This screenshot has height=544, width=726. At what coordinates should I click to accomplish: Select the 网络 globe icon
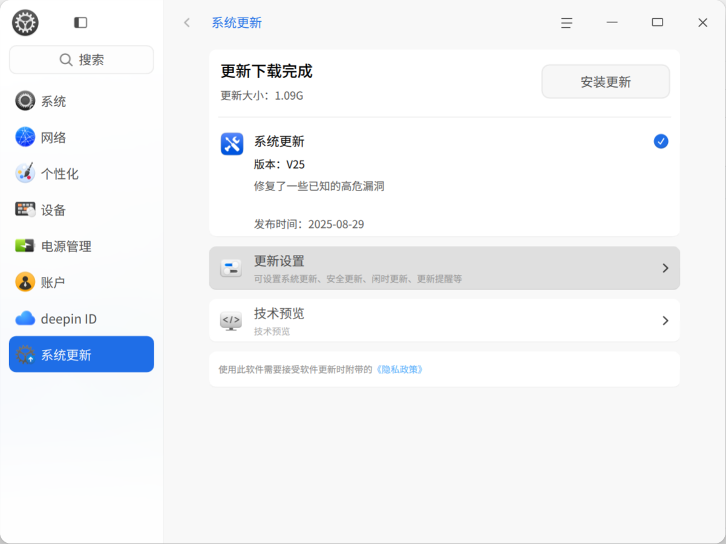pos(25,137)
